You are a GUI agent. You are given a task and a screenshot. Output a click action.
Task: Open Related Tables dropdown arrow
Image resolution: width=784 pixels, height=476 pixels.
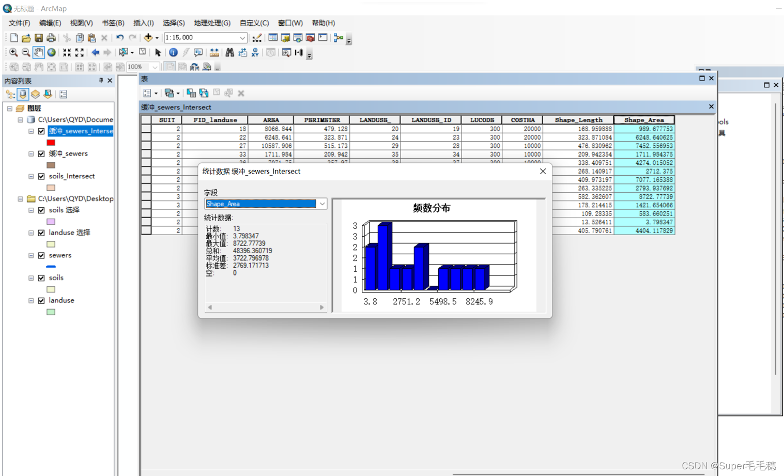click(x=178, y=94)
